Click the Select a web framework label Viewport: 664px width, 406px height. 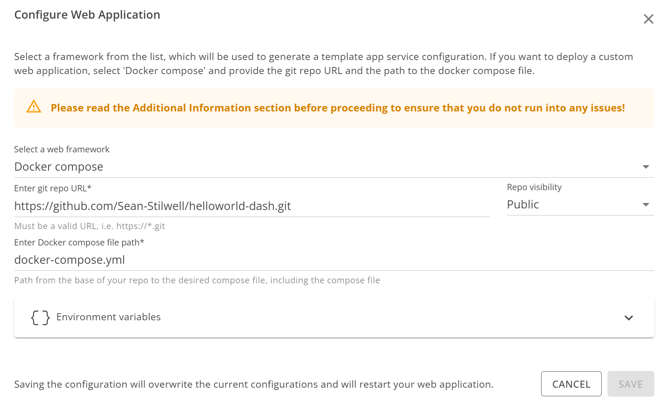click(x=62, y=149)
